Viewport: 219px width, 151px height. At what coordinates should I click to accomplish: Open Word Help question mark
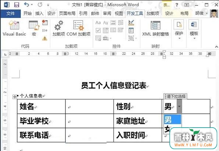coord(177,5)
